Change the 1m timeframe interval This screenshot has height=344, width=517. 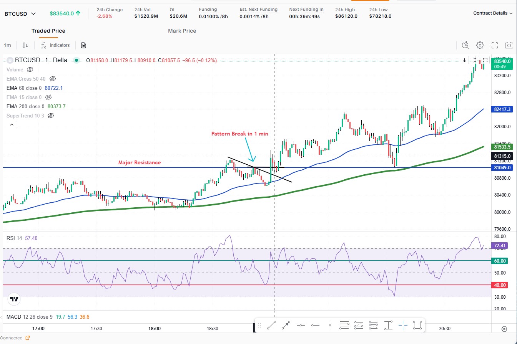point(7,45)
